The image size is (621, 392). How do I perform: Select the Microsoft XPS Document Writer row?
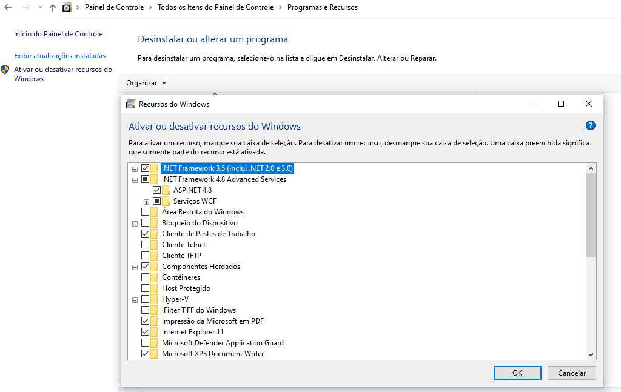click(x=213, y=354)
